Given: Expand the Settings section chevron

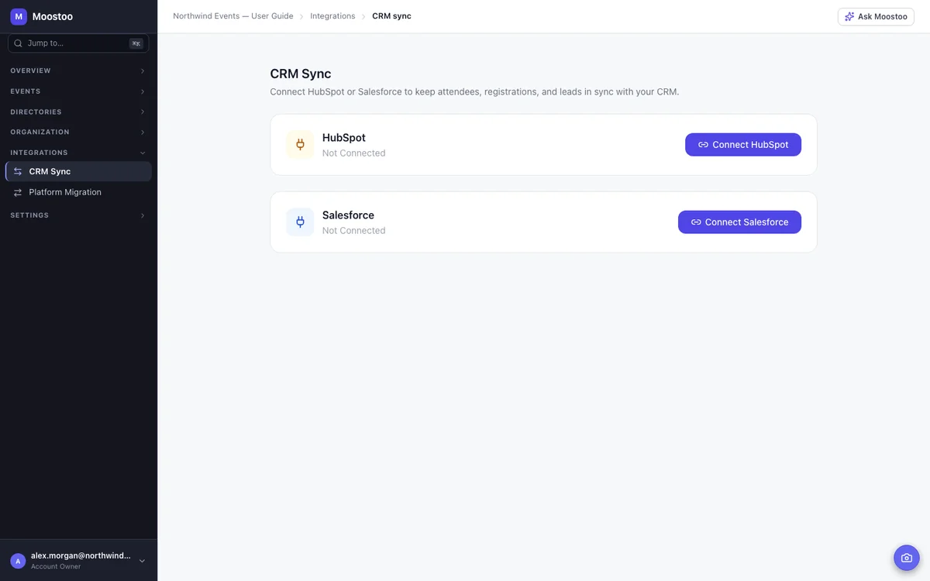Looking at the screenshot, I should coord(143,215).
